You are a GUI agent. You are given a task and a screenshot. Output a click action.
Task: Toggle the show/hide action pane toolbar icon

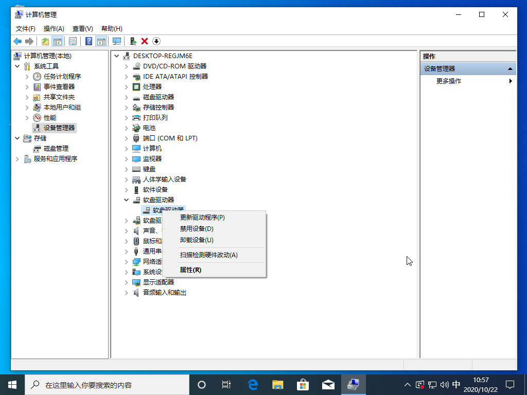(x=101, y=41)
